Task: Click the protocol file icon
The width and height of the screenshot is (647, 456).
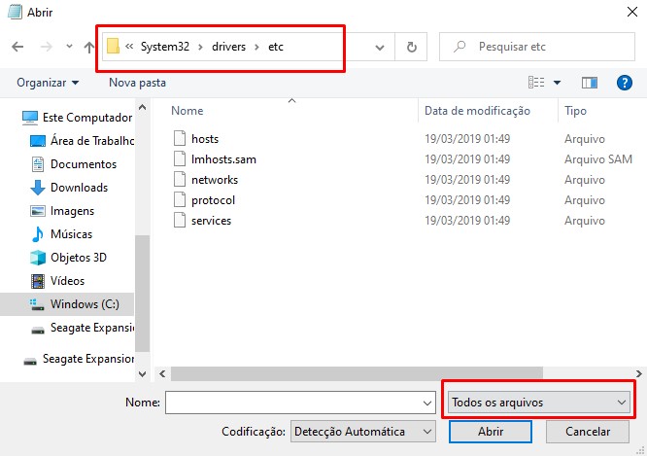Action: (180, 199)
